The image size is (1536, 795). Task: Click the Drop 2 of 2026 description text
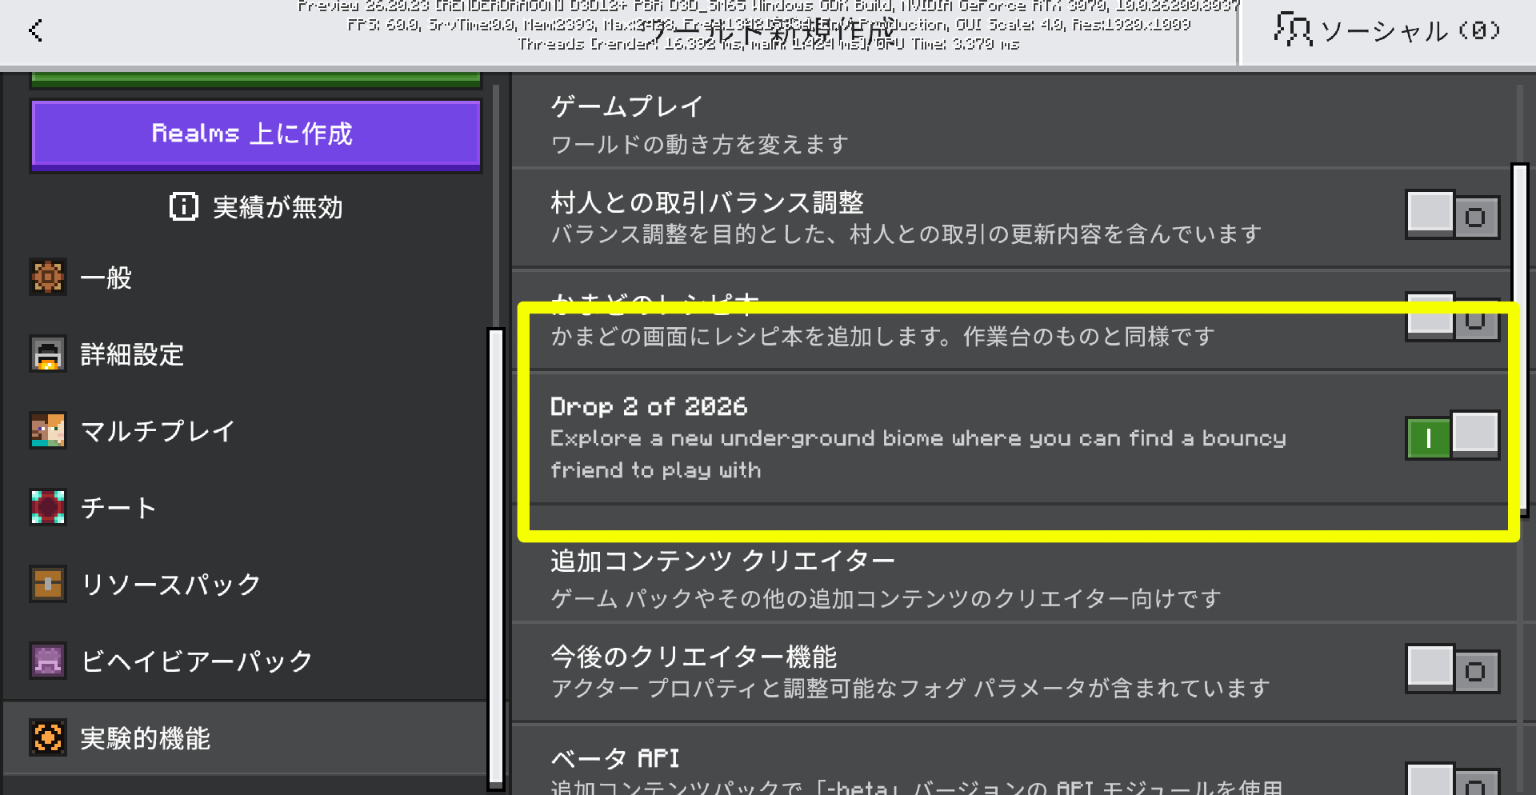[x=917, y=454]
